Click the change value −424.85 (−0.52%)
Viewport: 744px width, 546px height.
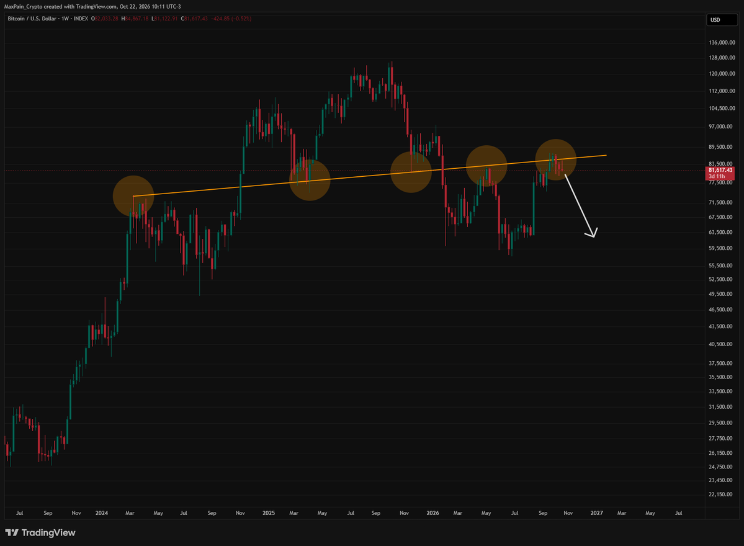(x=231, y=19)
